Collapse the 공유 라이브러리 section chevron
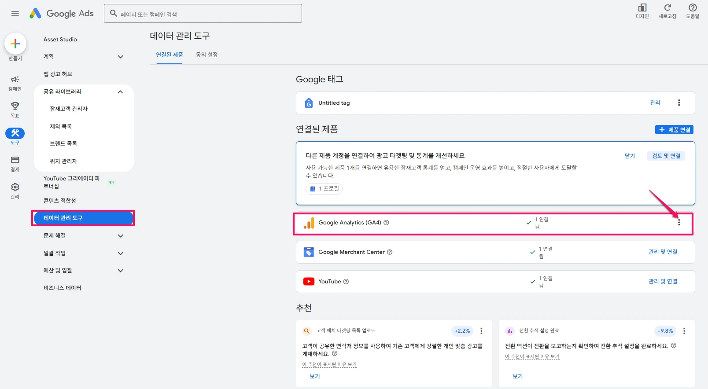The height and width of the screenshot is (389, 708). click(120, 92)
